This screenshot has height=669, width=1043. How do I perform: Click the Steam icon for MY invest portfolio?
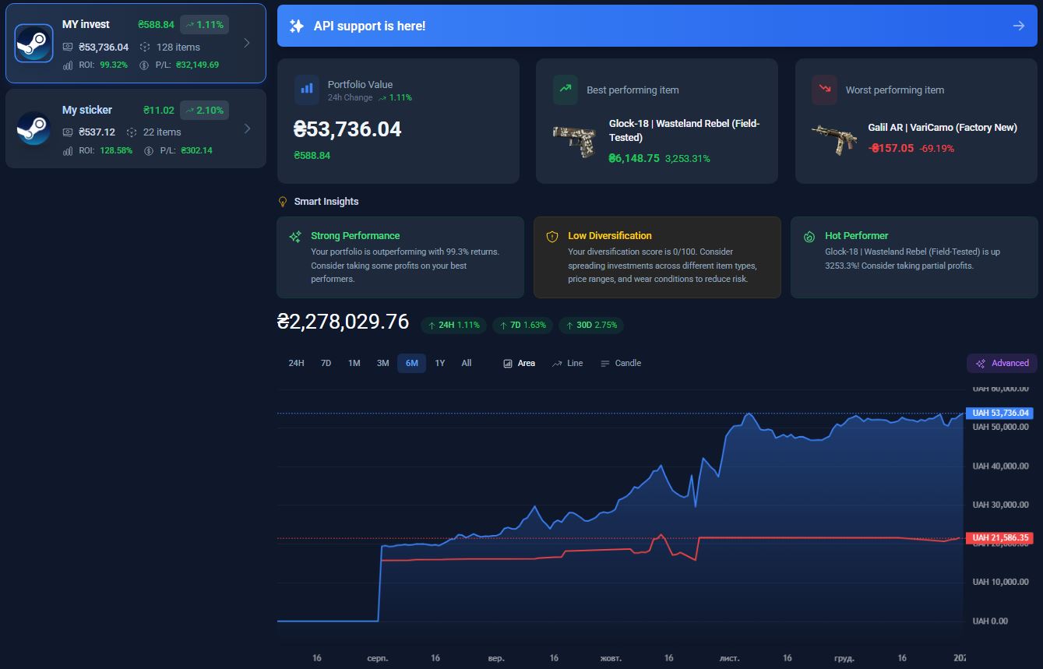[x=33, y=43]
